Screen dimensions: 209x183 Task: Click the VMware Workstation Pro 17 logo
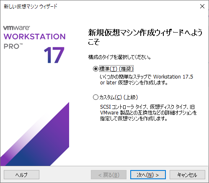tap(34, 44)
